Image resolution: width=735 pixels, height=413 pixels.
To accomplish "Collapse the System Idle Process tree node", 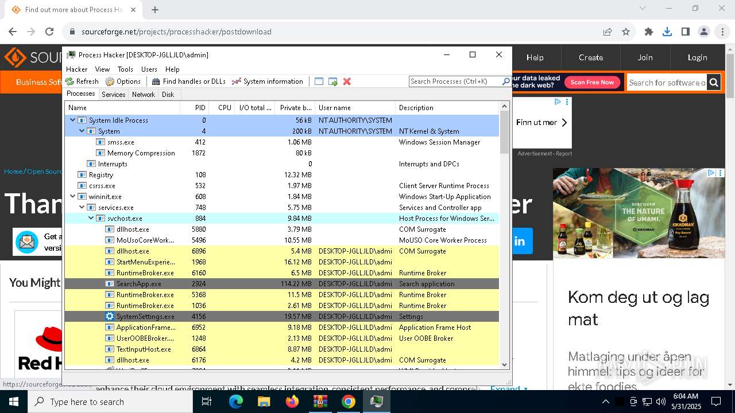I will coord(73,120).
